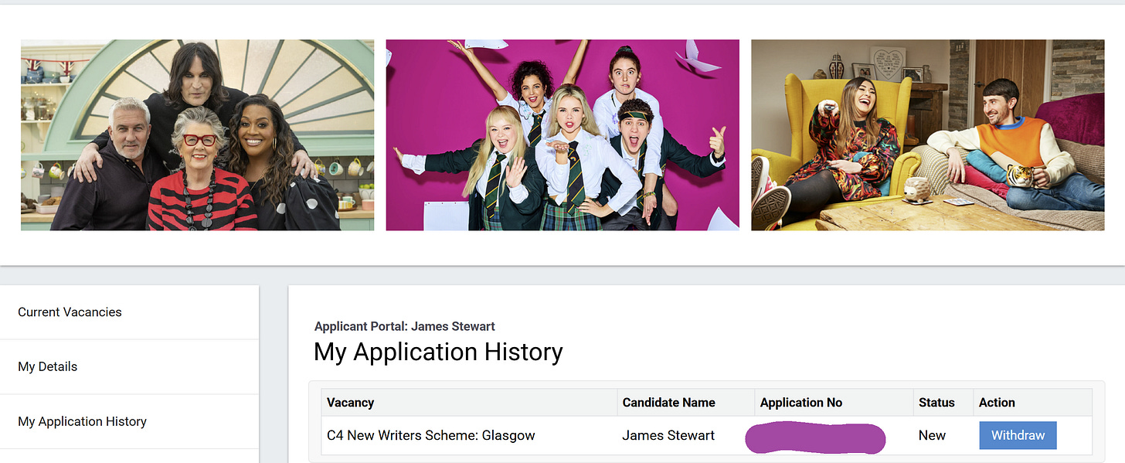Go to My Details page
The height and width of the screenshot is (463, 1125).
click(x=129, y=366)
